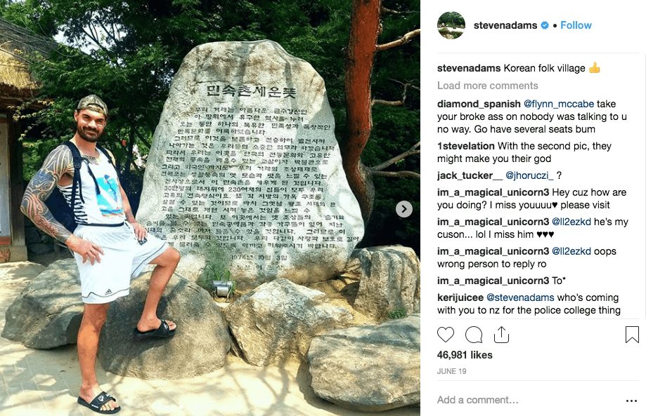Save the post with the bookmark icon
This screenshot has height=416, width=646.
pos(632,335)
